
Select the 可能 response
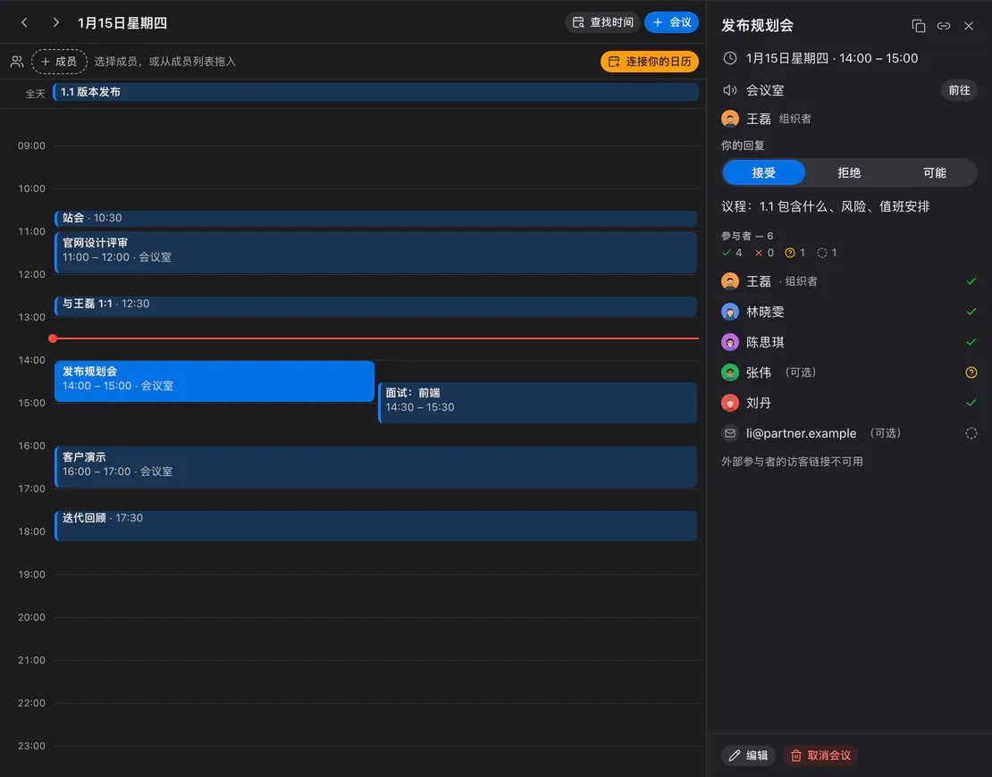click(935, 172)
